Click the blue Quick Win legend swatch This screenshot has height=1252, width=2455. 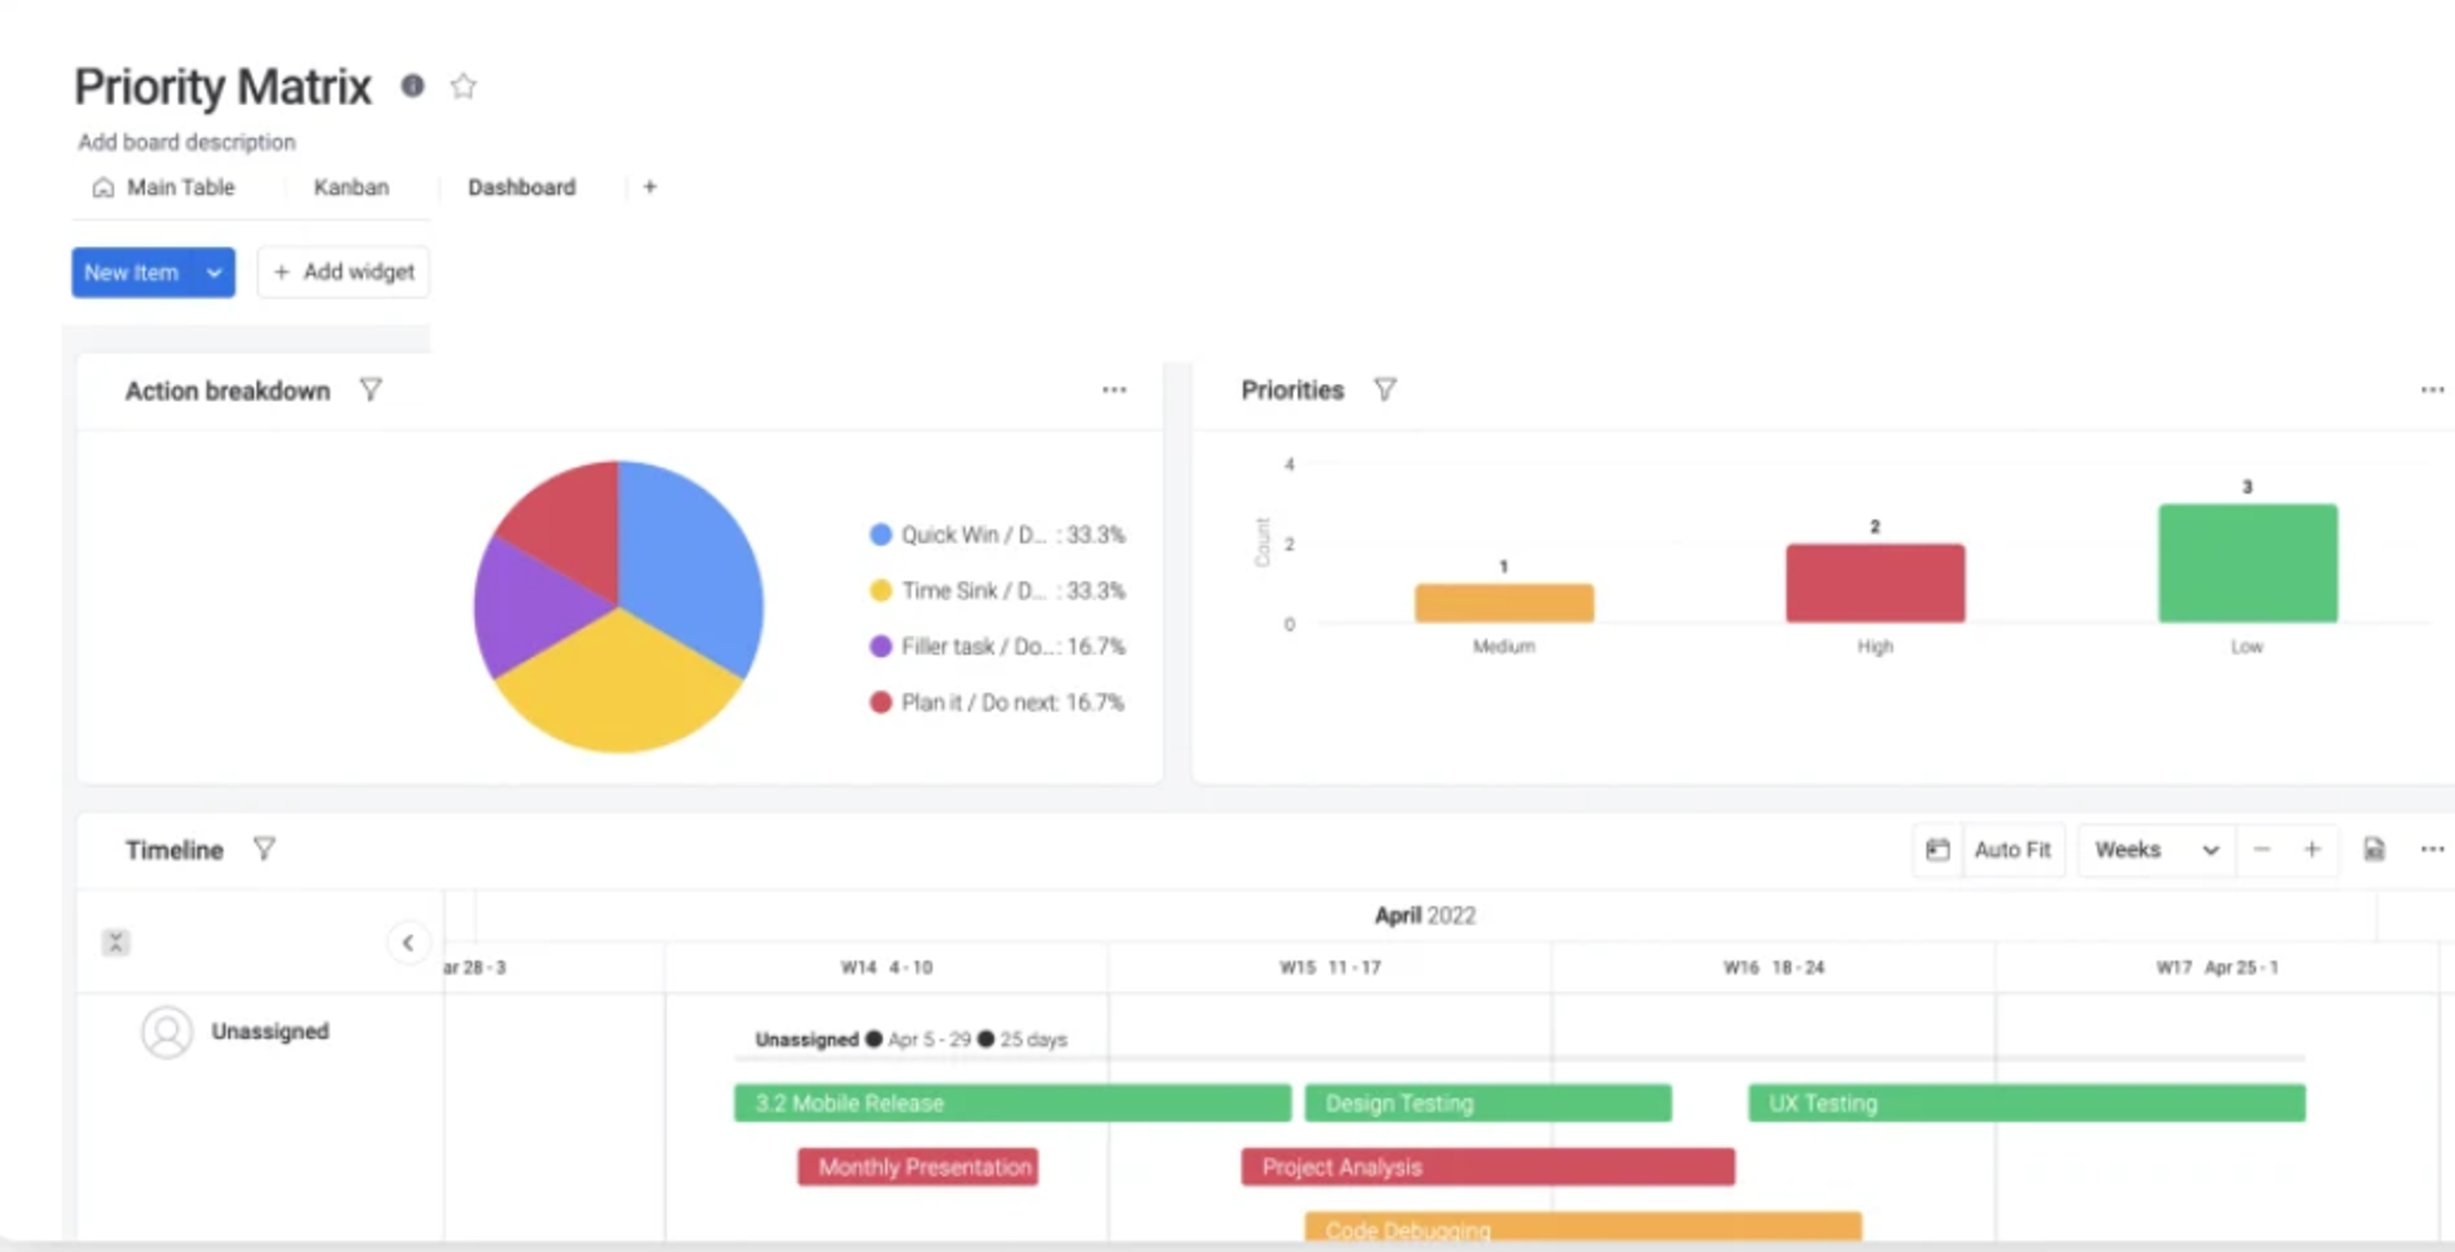pos(880,534)
